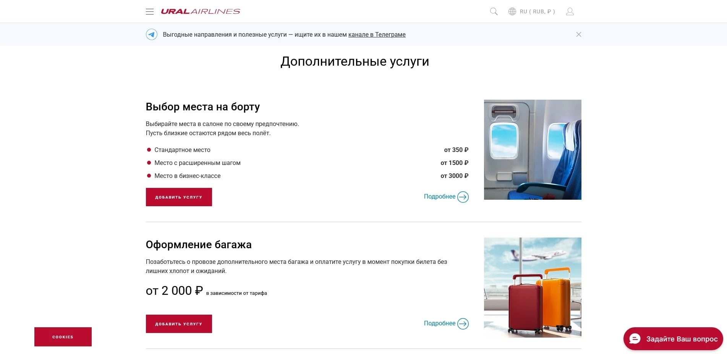Open the search magnifier
This screenshot has height=354, width=727.
coord(493,11)
